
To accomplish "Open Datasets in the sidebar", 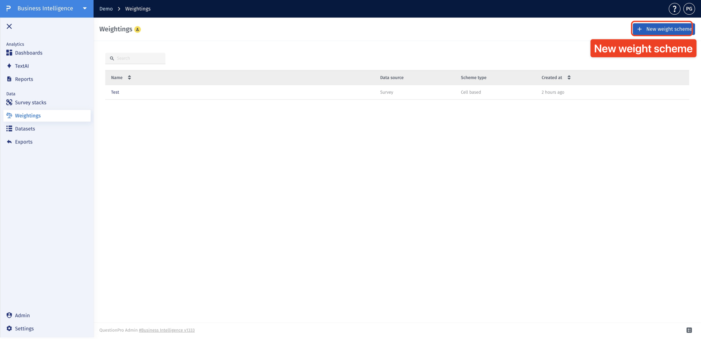I will pos(47,129).
